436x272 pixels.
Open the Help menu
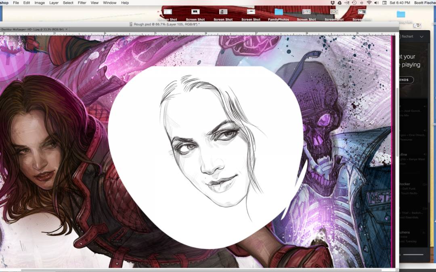point(125,3)
